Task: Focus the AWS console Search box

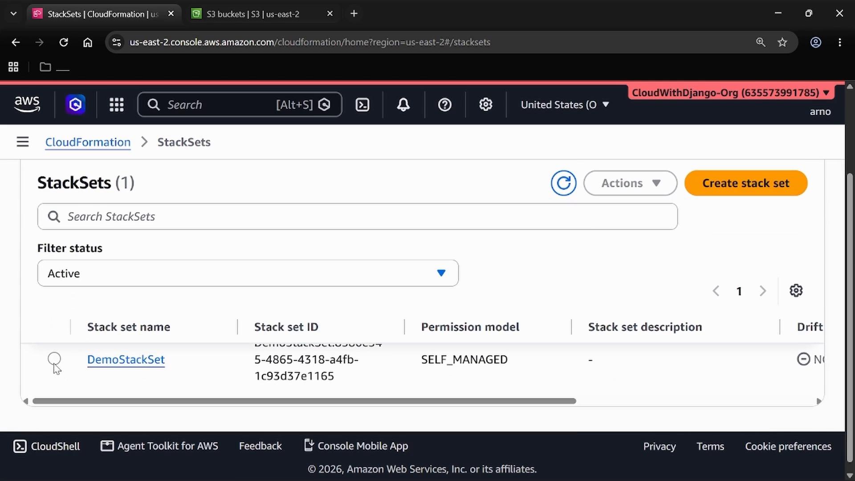Action: click(x=240, y=105)
